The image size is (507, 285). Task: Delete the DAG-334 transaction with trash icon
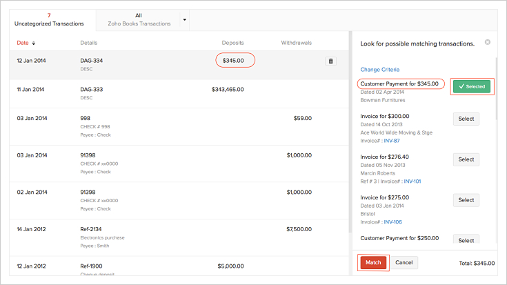coord(330,61)
